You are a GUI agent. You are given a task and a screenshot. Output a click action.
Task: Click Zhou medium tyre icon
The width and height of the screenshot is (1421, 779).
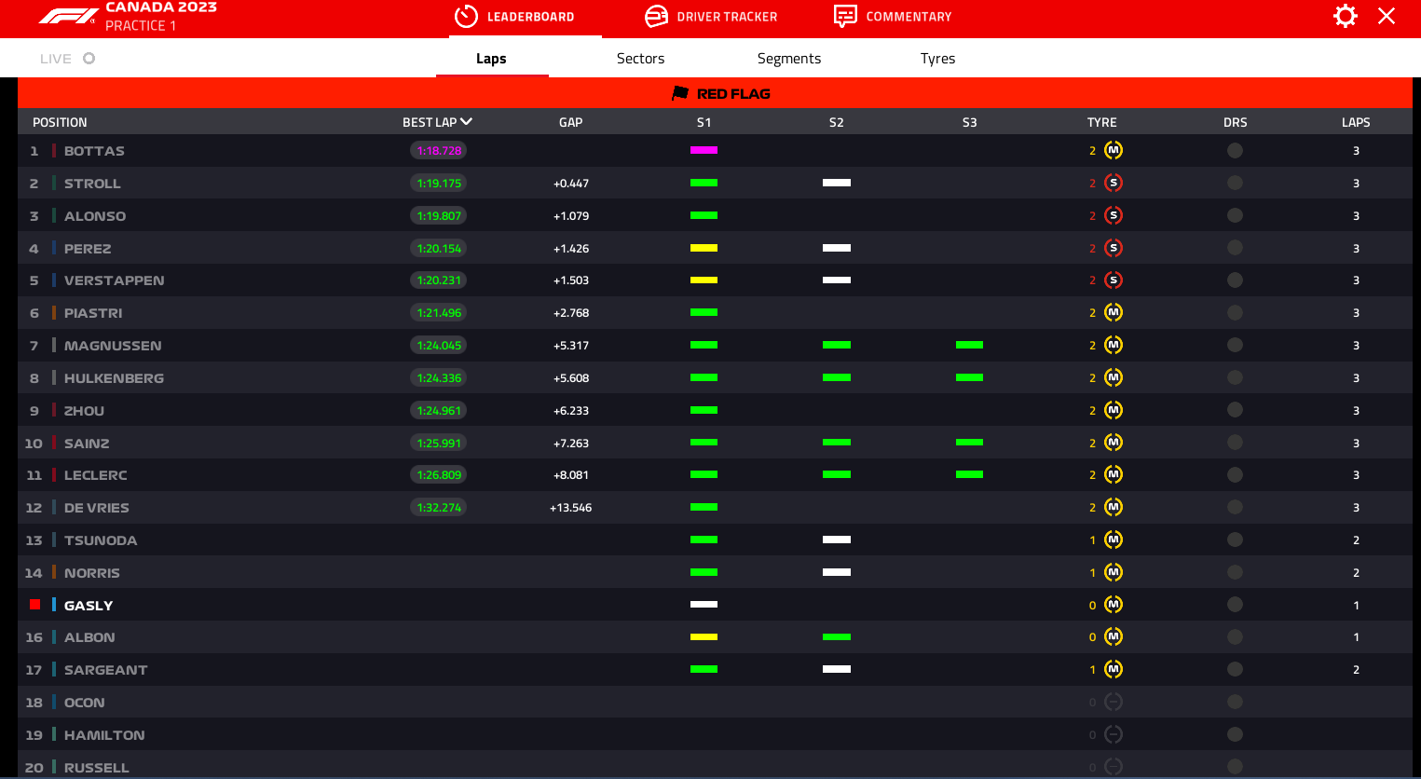1114,410
